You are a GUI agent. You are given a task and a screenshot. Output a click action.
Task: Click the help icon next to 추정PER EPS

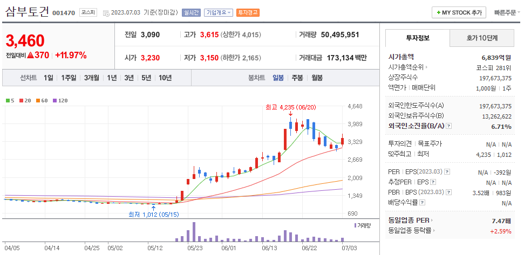(x=433, y=182)
